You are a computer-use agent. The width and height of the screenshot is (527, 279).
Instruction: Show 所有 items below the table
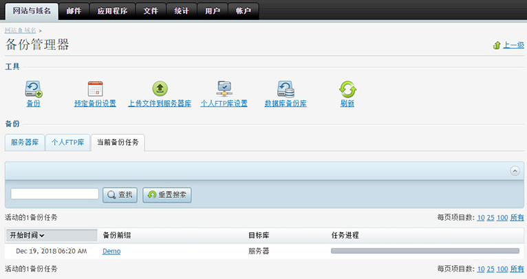pos(517,269)
